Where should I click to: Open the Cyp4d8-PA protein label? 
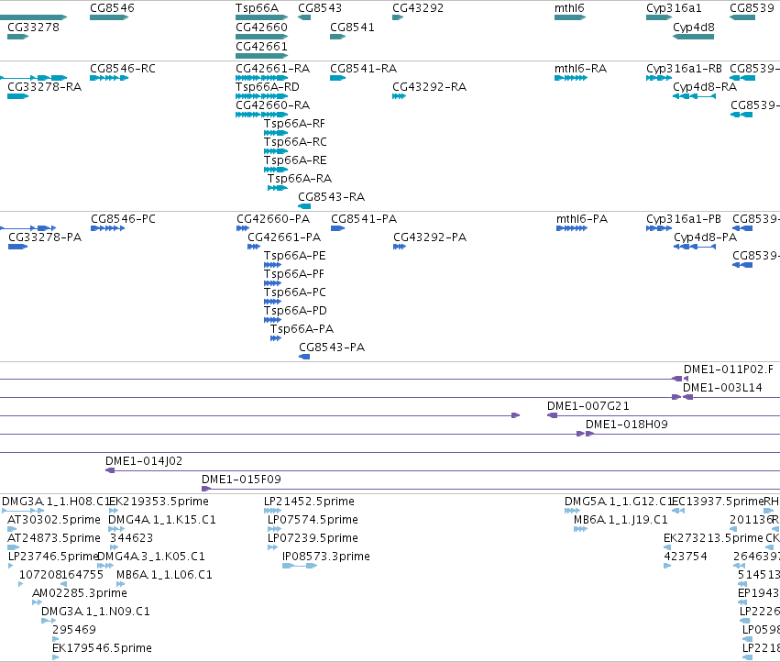click(x=706, y=237)
